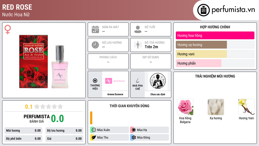259x146 pixels.
Task: Click the orange recommended time bar
Action: [91, 118]
